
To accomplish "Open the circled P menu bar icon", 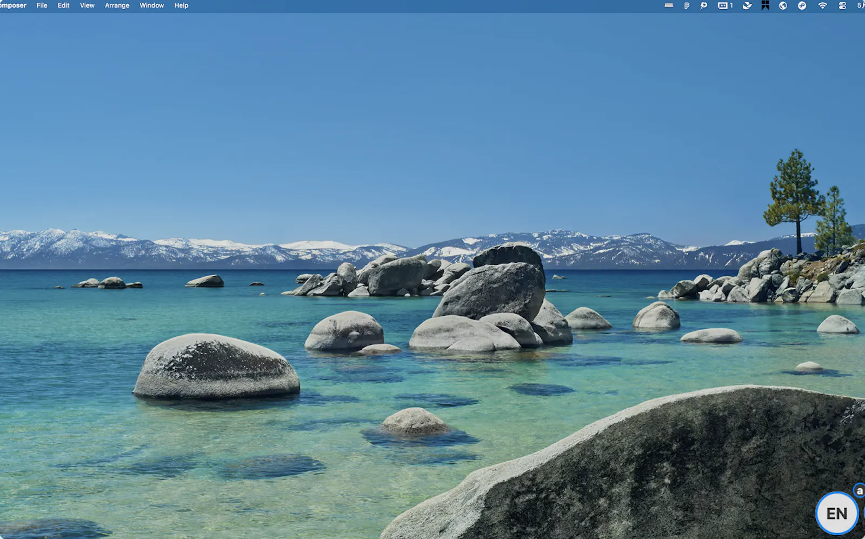I will 802,5.
